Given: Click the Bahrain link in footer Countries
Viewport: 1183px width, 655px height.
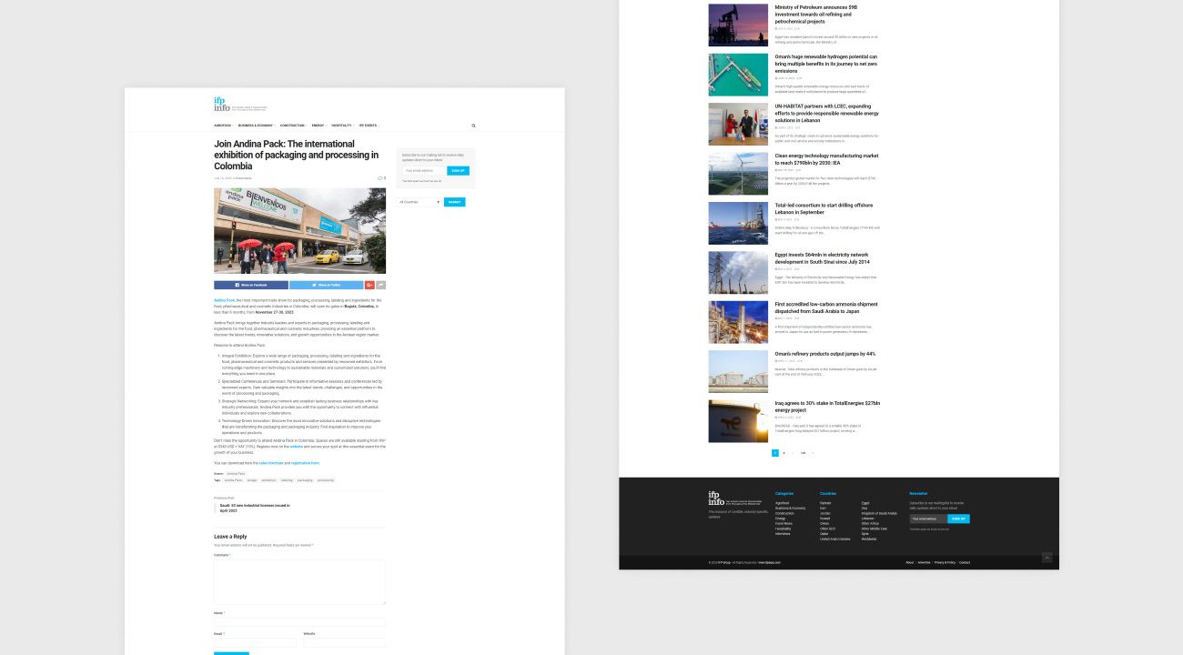Looking at the screenshot, I should pyautogui.click(x=825, y=503).
